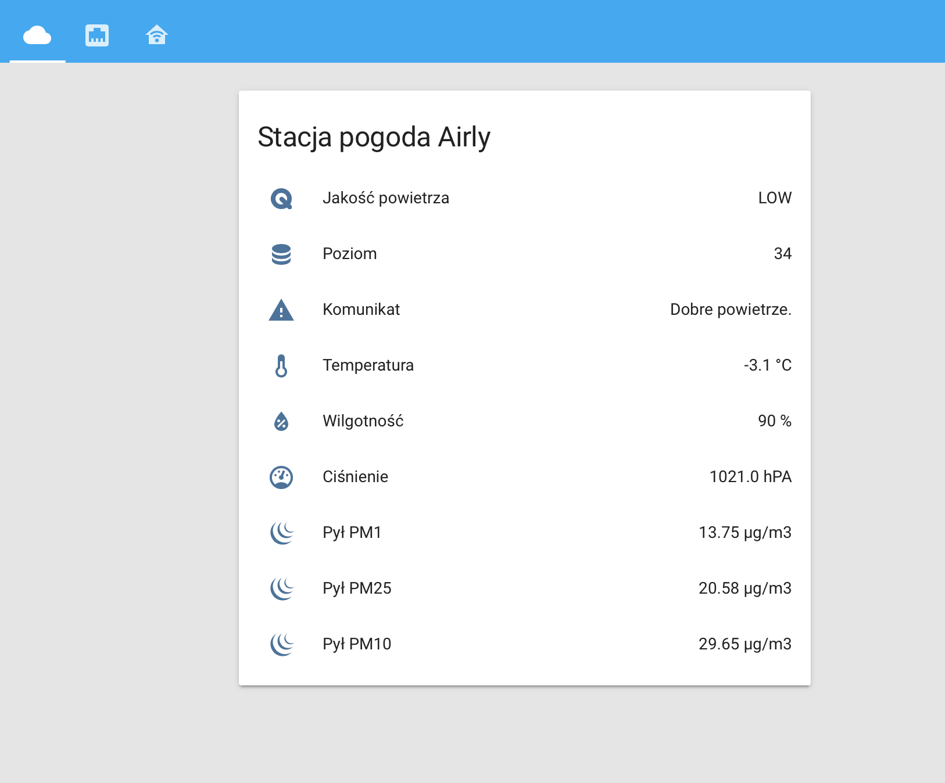Open the Pył PM1 entity label

pyautogui.click(x=352, y=533)
